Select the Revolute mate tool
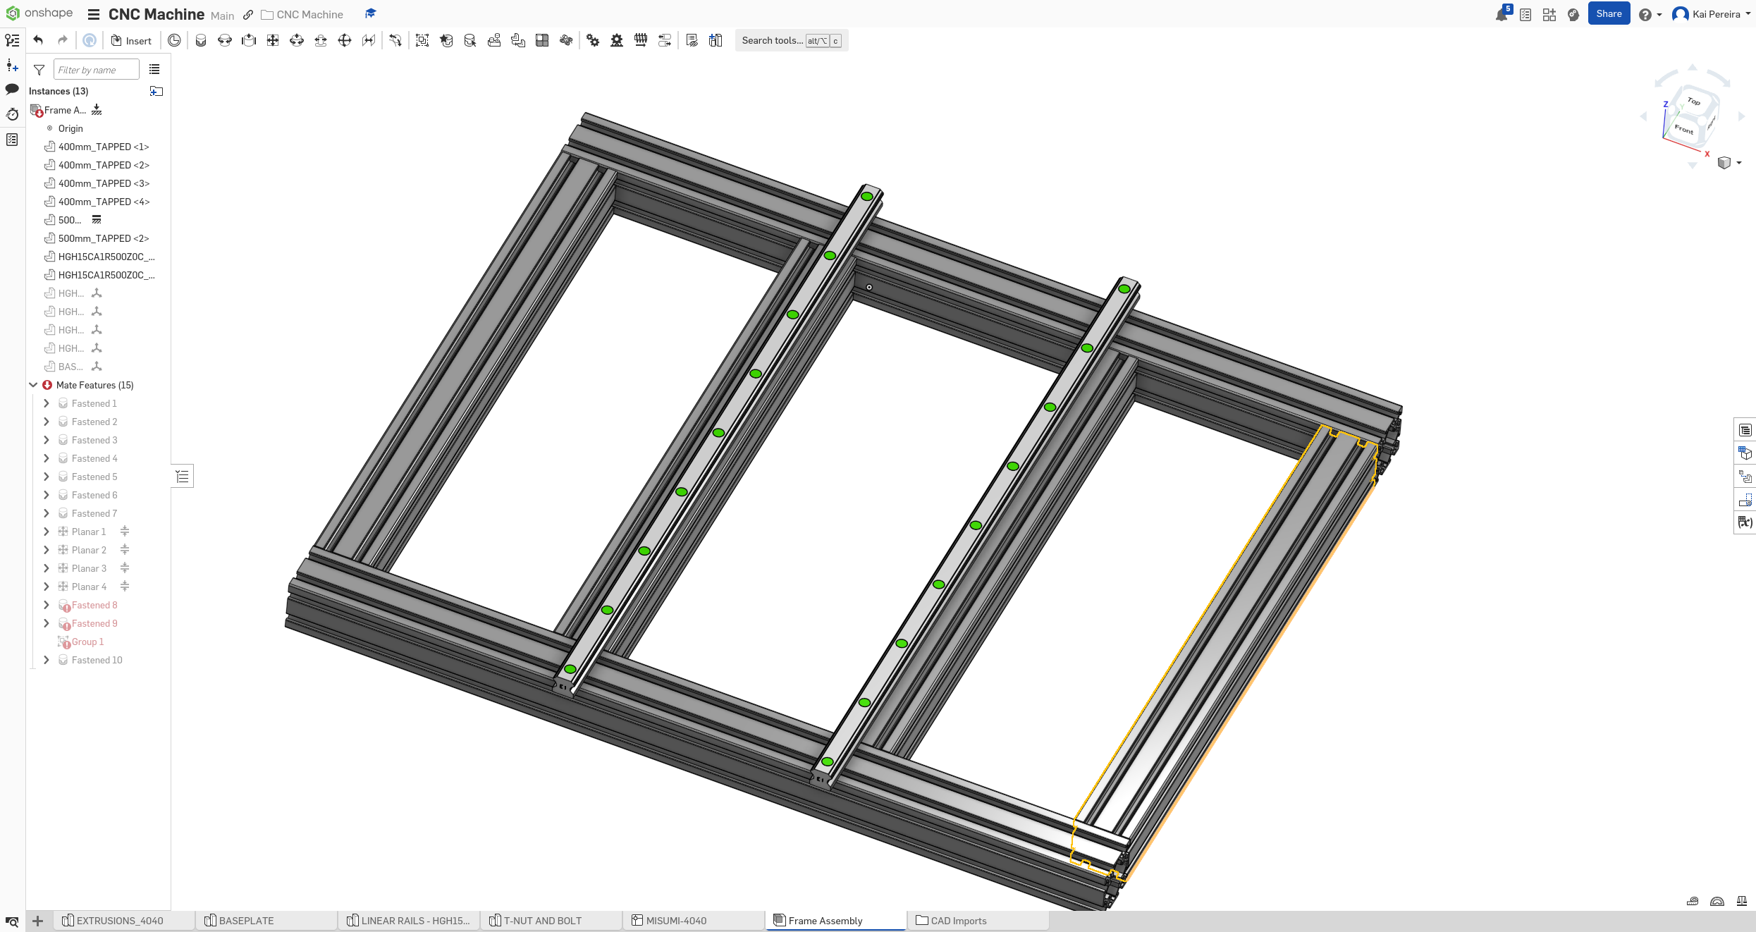 pyautogui.click(x=225, y=41)
